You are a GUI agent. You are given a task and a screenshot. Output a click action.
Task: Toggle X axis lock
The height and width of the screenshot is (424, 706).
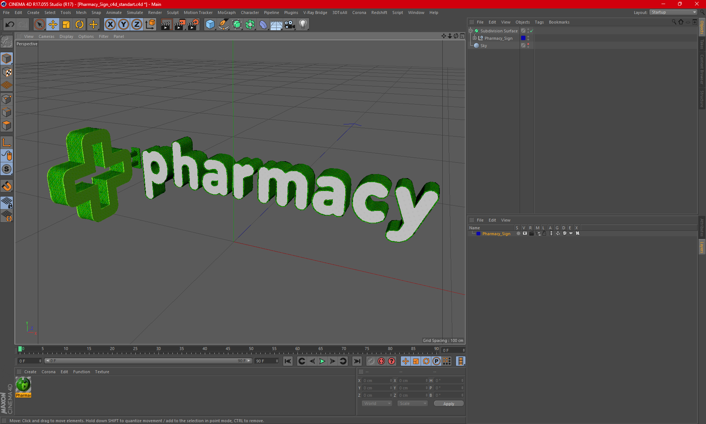click(110, 25)
